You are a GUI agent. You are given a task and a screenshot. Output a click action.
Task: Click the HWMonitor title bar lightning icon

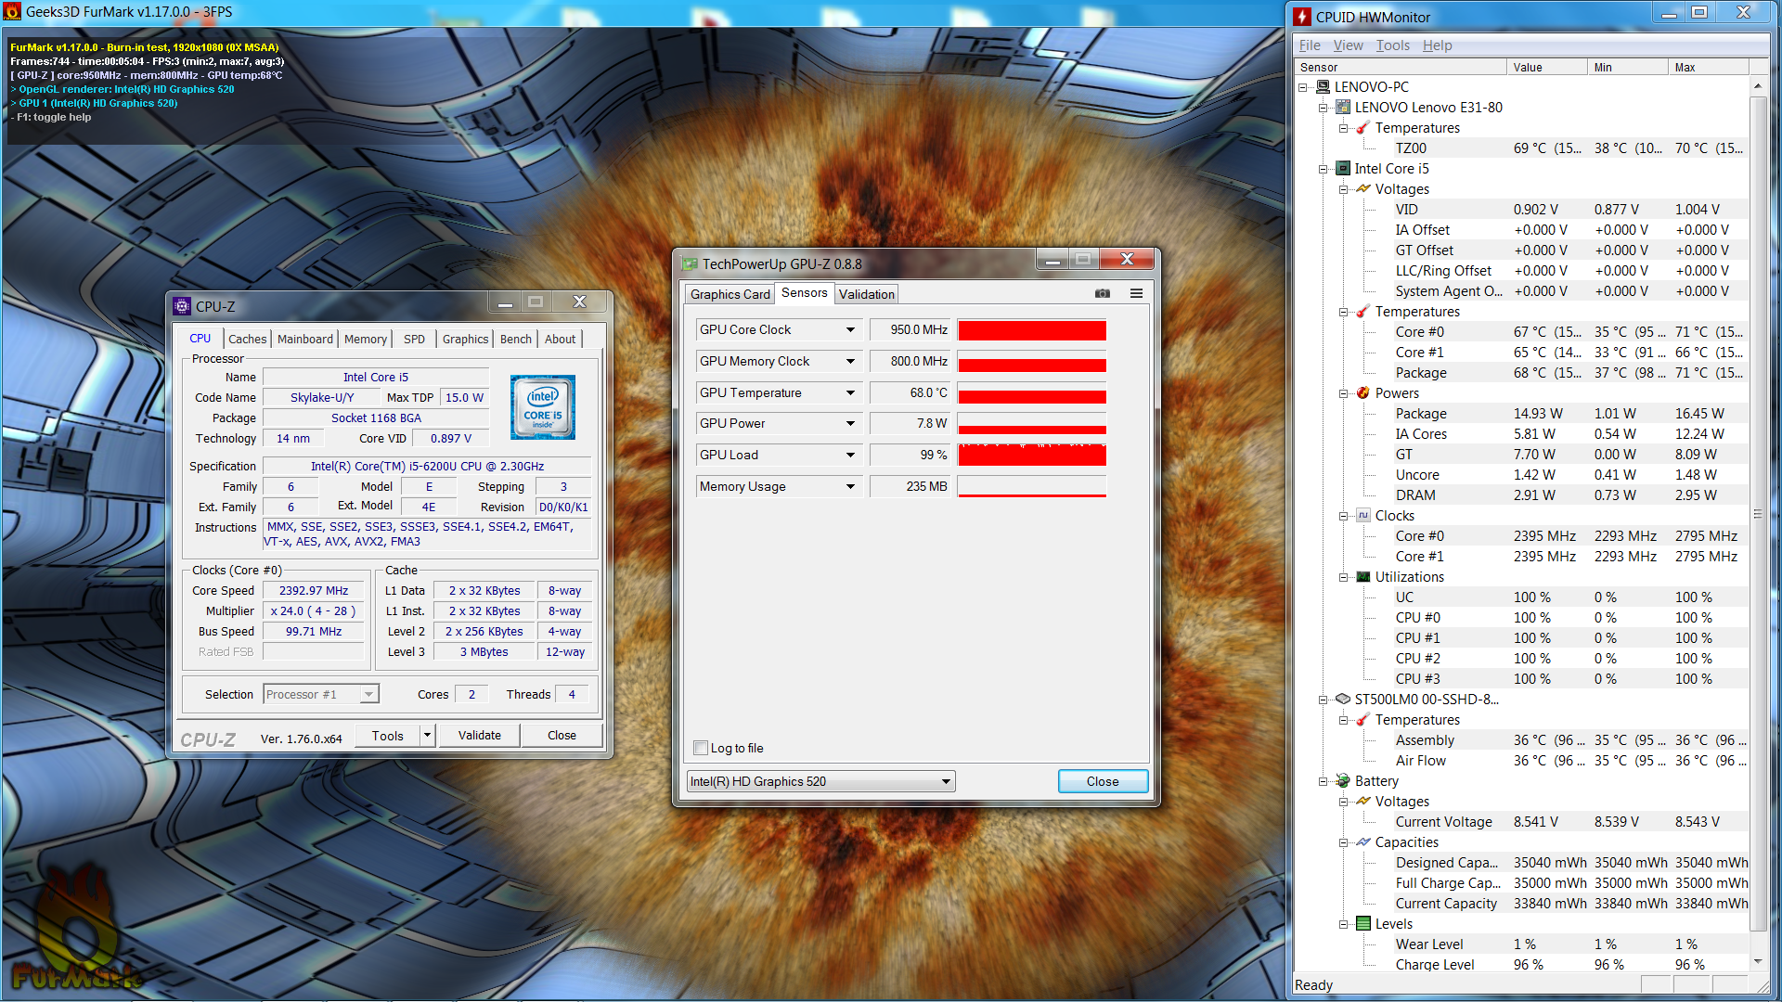pyautogui.click(x=1303, y=17)
